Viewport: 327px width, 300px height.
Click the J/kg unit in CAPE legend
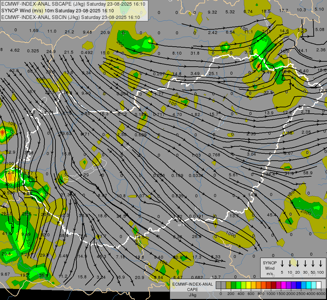tap(192, 295)
